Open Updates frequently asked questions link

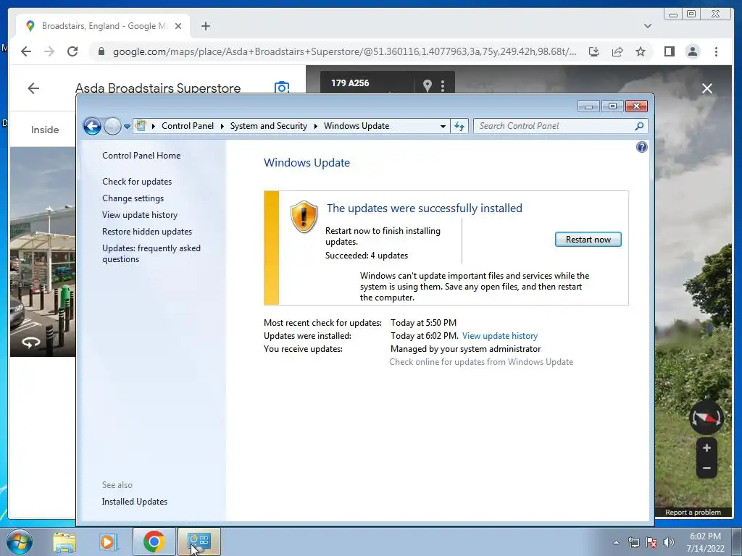[x=151, y=253]
